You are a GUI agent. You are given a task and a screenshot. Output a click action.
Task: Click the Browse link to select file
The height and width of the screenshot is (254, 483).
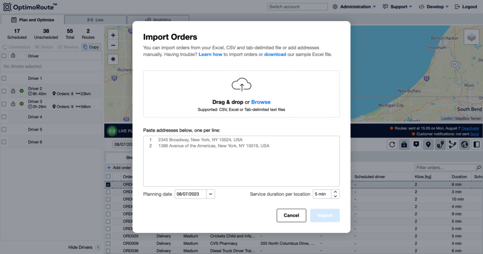click(x=261, y=102)
